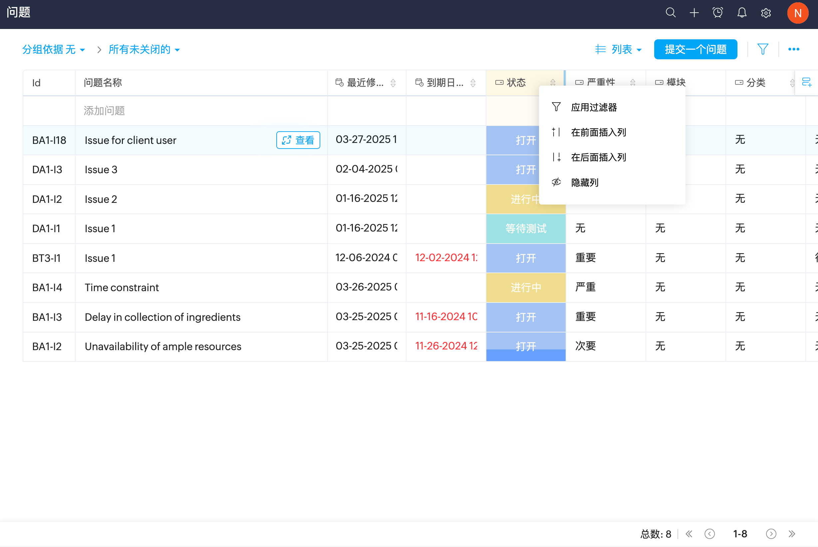Select Hide column from context menu
The image size is (818, 547).
pyautogui.click(x=585, y=183)
